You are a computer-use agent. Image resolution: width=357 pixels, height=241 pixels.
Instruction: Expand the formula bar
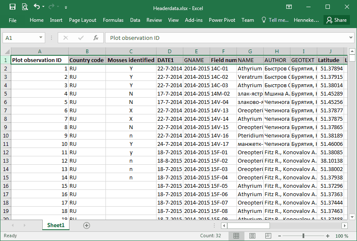pyautogui.click(x=351, y=38)
